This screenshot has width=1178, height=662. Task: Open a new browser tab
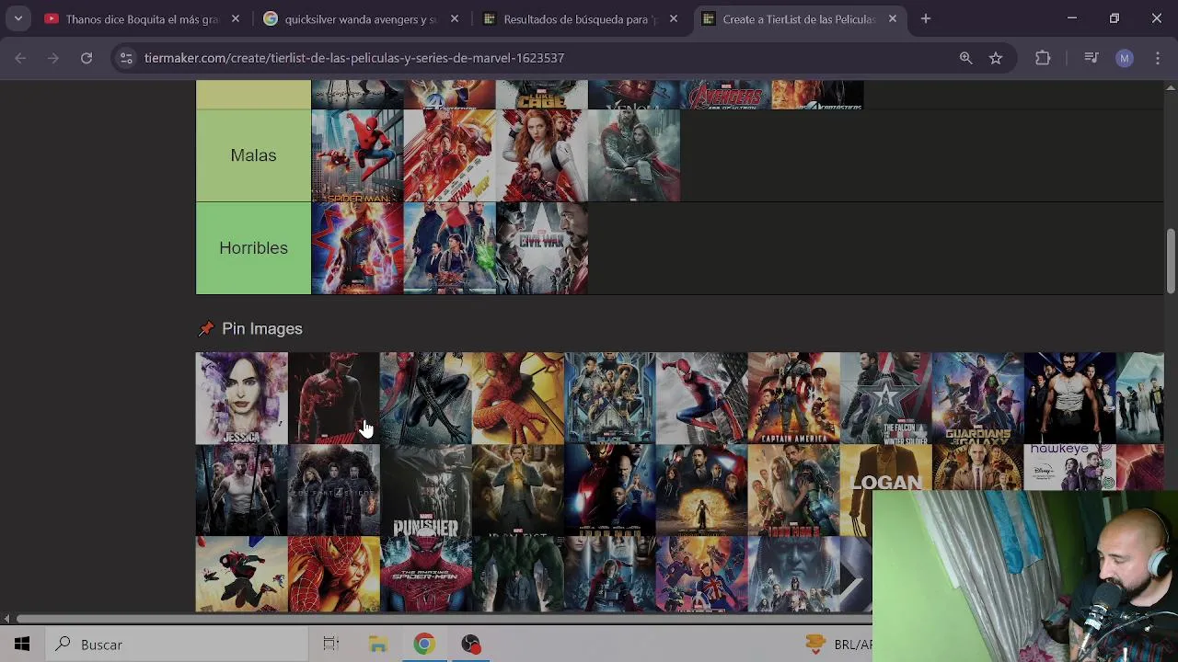point(926,18)
